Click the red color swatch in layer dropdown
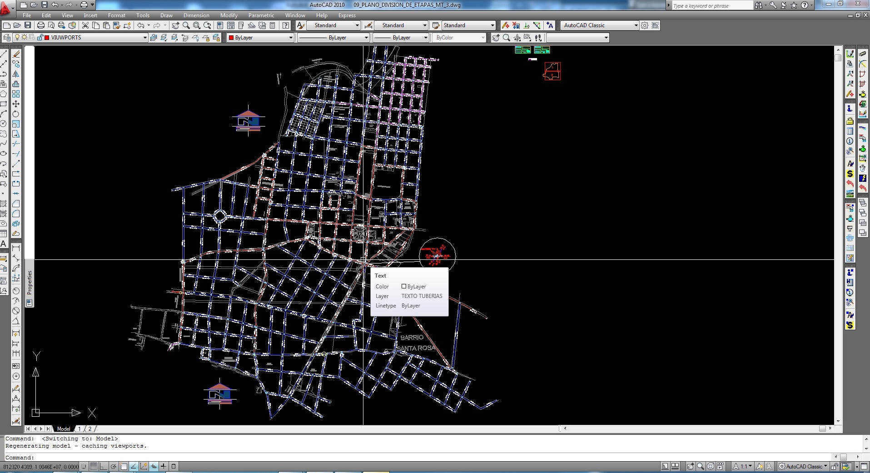Viewport: 870px width, 473px height. click(47, 38)
